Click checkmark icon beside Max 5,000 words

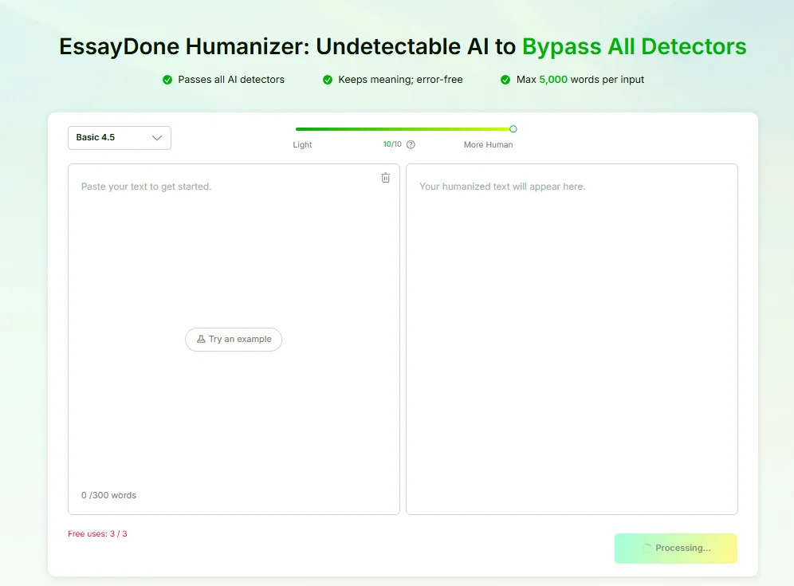point(505,80)
